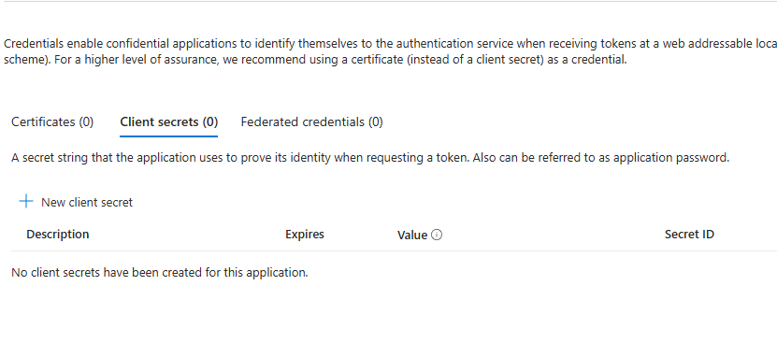Click the Value column header label

412,236
